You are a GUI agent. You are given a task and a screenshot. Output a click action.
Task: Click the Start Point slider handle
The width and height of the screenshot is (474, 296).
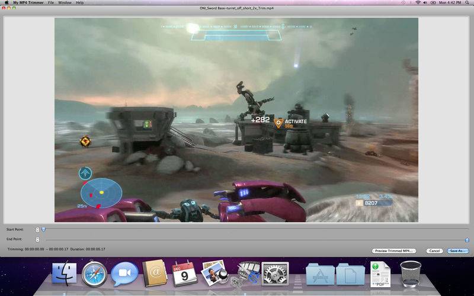(43, 230)
